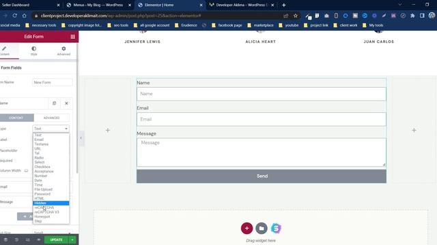Open seo tools bookmark folder

(118, 25)
